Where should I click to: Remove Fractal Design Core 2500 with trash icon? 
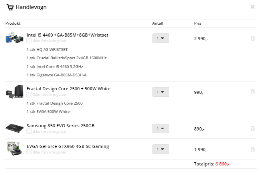pyautogui.click(x=253, y=92)
